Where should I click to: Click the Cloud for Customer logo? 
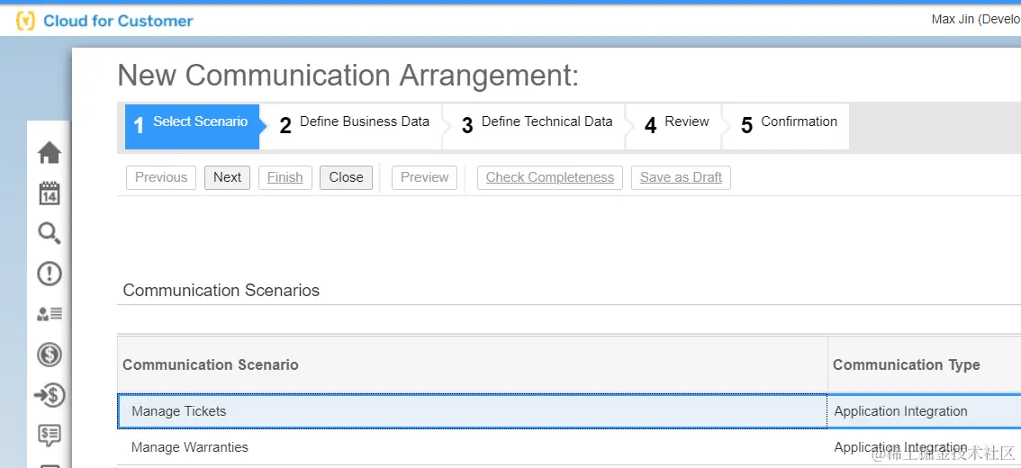[x=104, y=21]
